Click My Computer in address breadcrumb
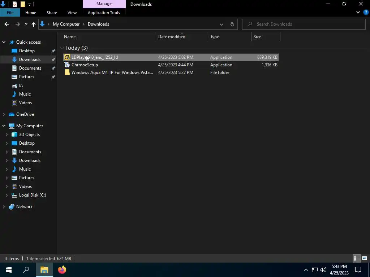This screenshot has height=277, width=370. point(66,24)
